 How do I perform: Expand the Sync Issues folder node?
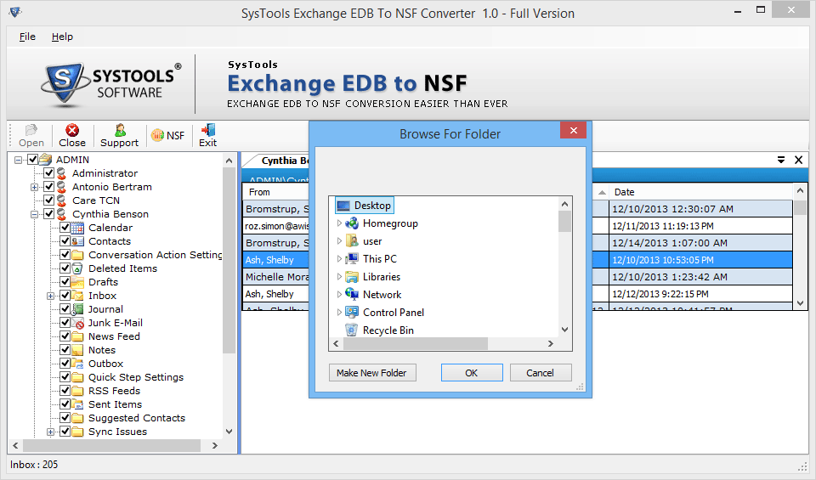[x=50, y=432]
